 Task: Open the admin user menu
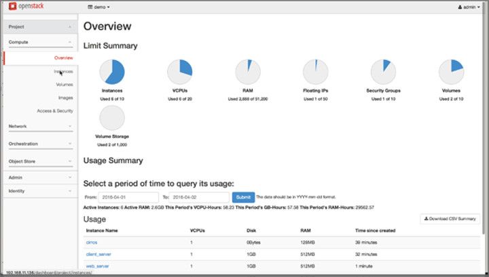[469, 7]
